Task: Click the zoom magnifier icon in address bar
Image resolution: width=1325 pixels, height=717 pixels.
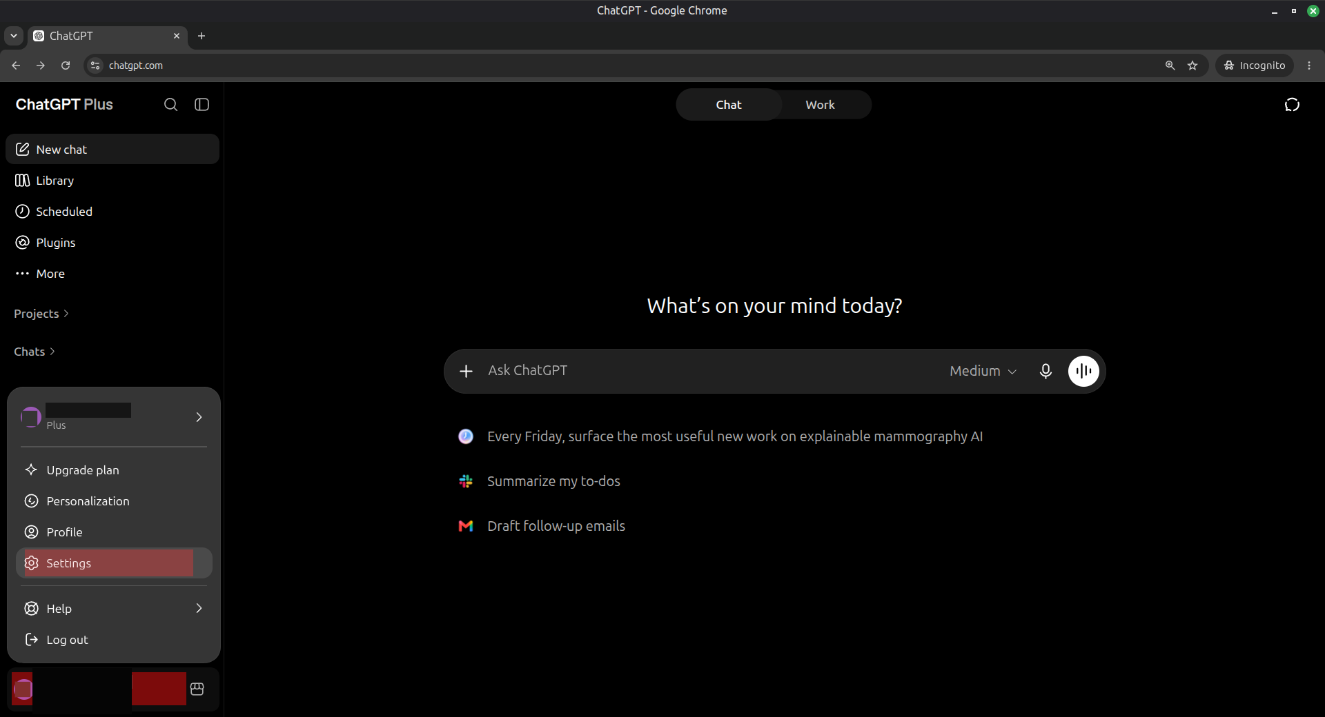Action: [x=1170, y=65]
